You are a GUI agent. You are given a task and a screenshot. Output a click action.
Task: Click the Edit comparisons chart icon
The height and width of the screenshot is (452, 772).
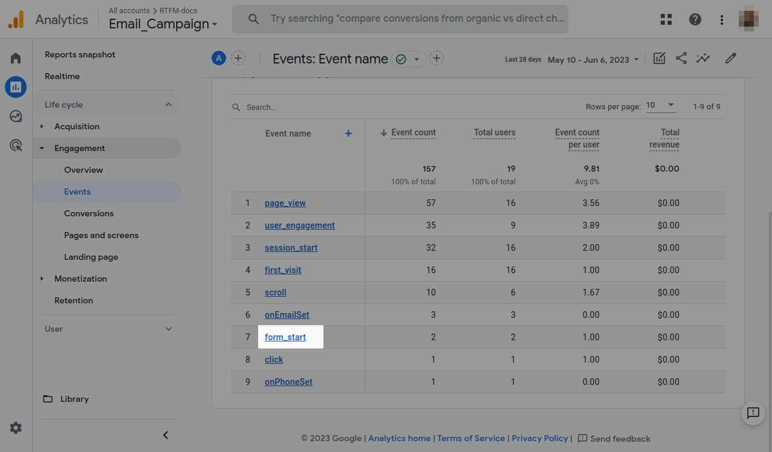point(660,59)
